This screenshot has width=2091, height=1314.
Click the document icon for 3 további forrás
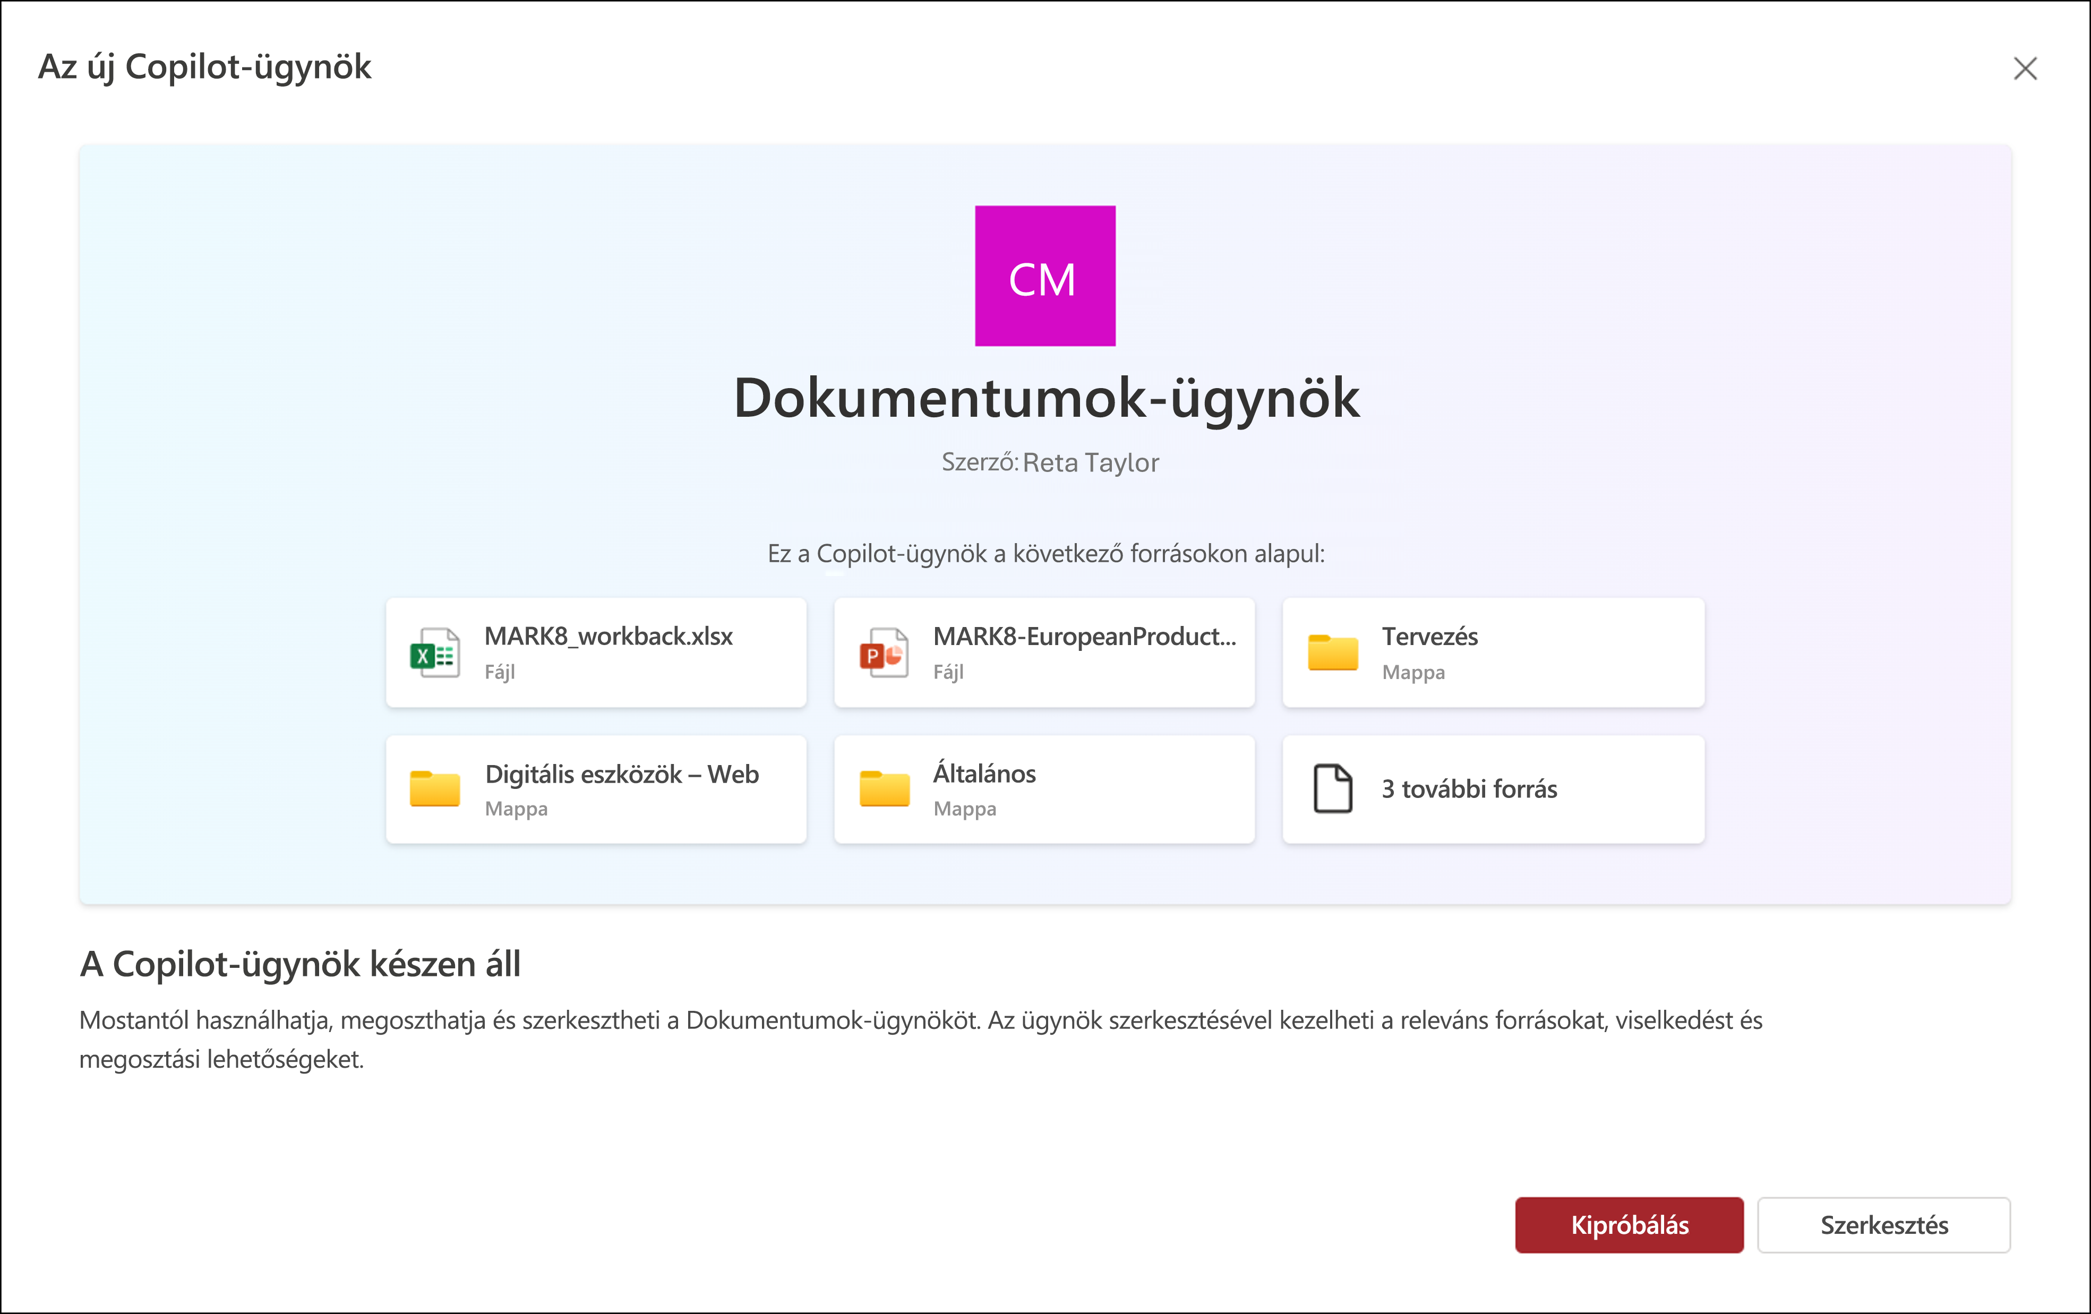pyautogui.click(x=1333, y=788)
